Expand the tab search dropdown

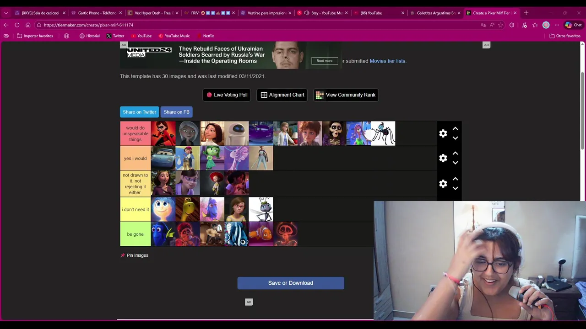pos(6,13)
